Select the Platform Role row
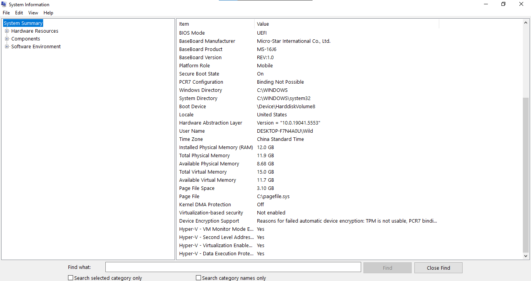Viewport: 531px width, 281px height. pyautogui.click(x=308, y=66)
